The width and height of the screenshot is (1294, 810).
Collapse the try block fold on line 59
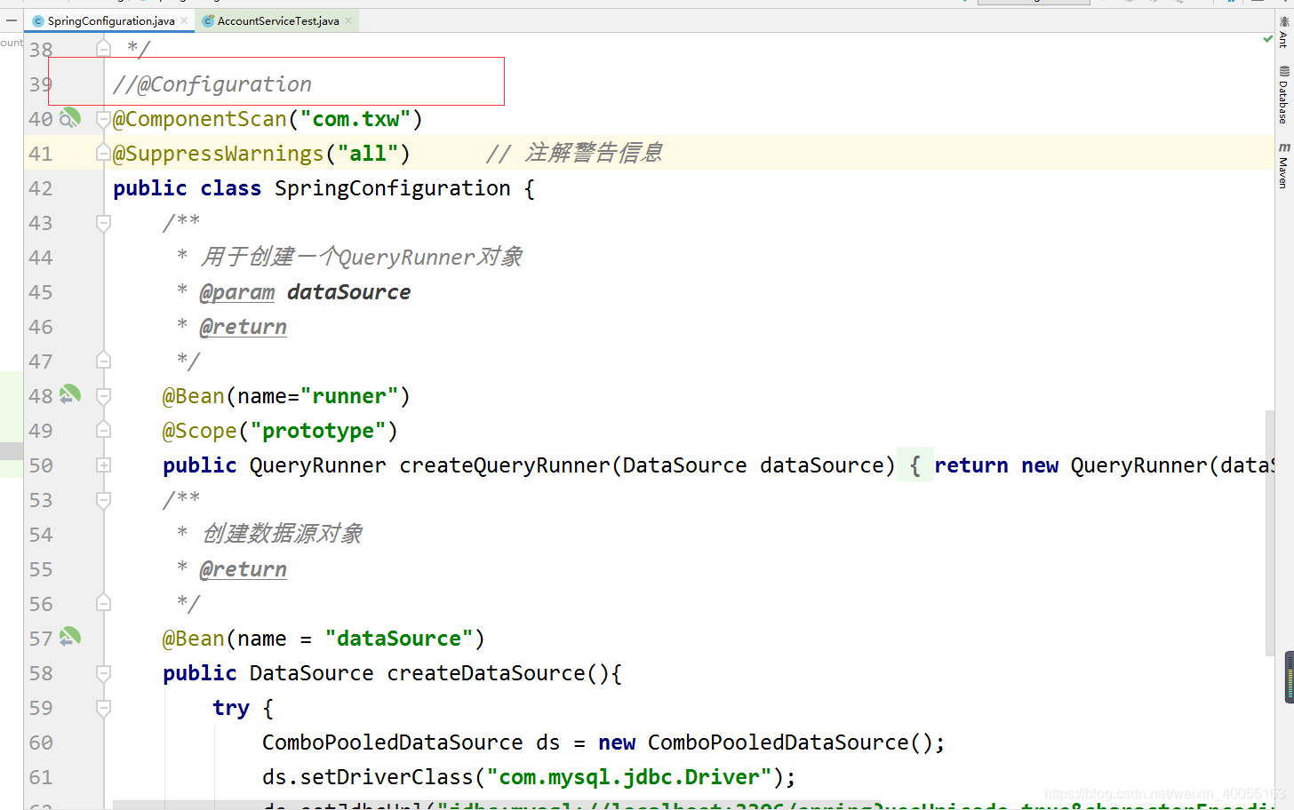(103, 707)
